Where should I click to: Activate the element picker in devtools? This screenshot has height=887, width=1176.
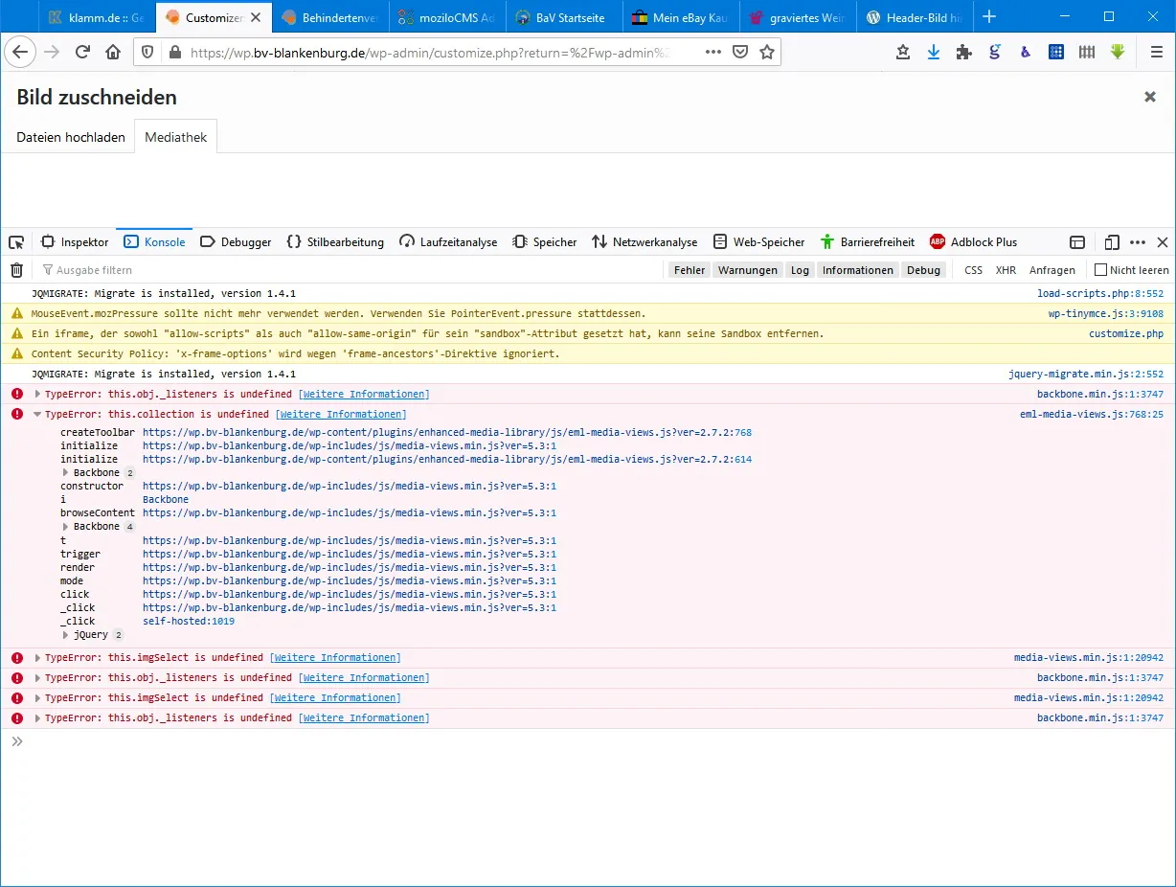click(x=16, y=242)
